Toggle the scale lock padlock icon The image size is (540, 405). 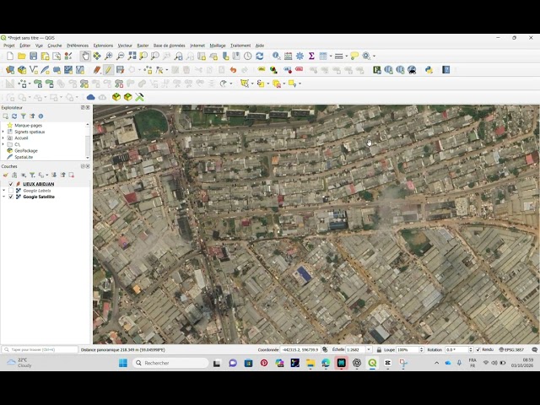(x=379, y=349)
